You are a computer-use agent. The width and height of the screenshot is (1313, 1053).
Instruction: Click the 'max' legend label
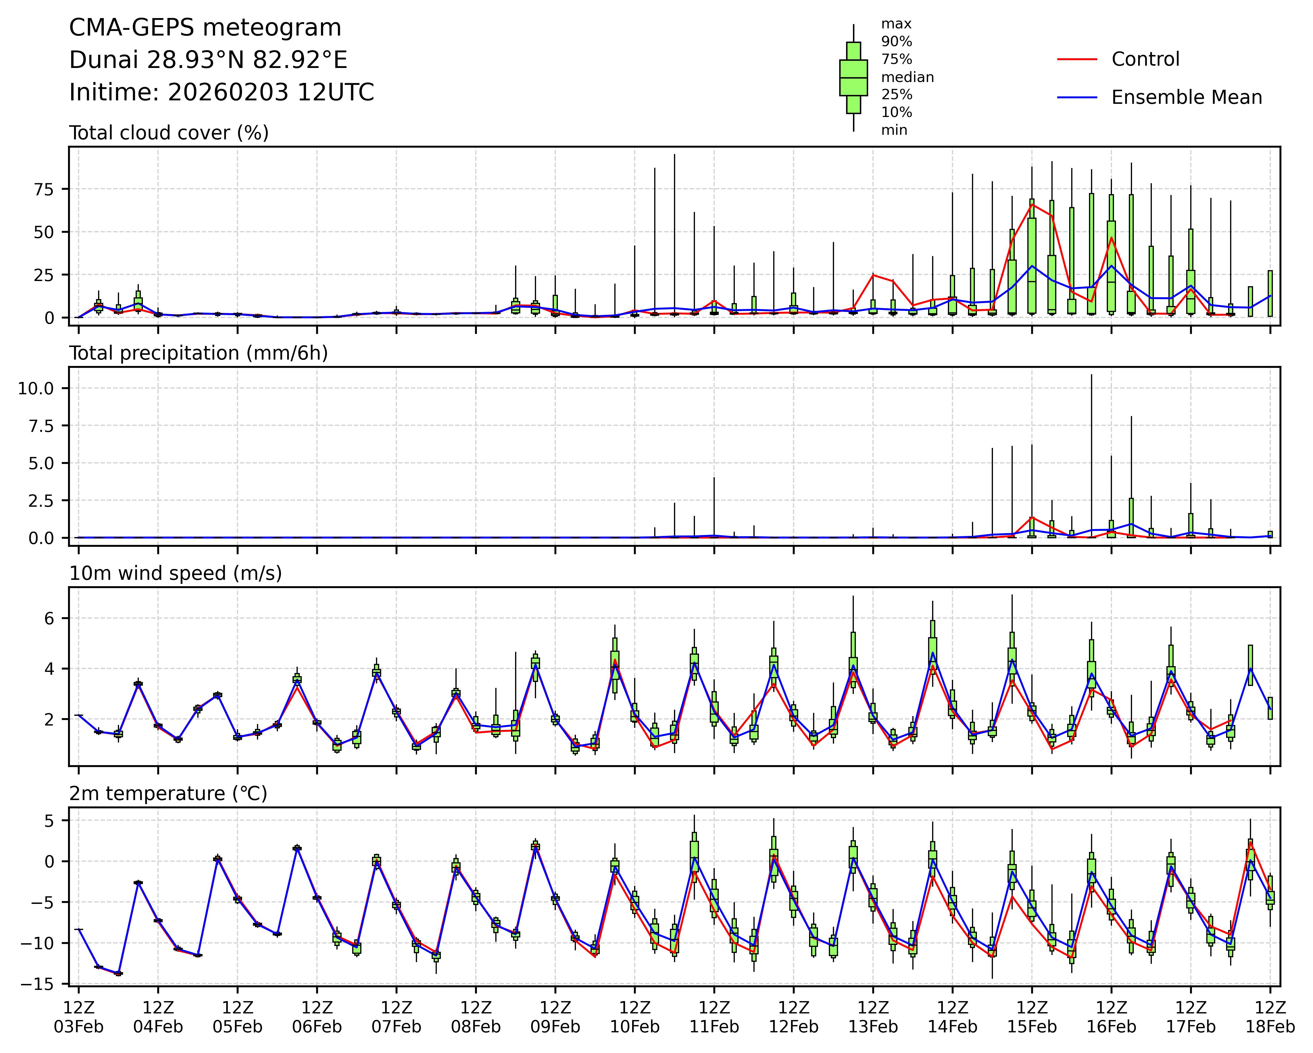(x=897, y=24)
